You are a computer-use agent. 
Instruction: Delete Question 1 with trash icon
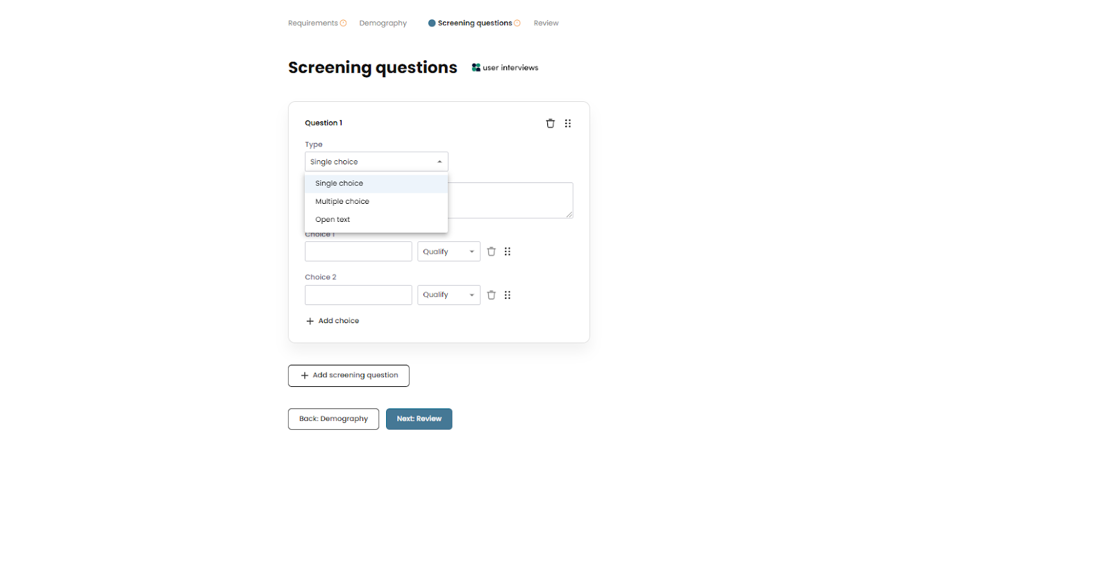point(550,123)
